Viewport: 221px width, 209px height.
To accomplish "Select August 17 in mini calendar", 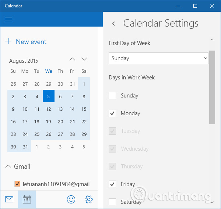I will click(25, 121).
